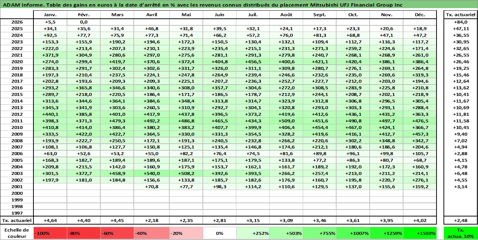Click the -20% pale pink swatch
478x240 pixels.
tap(186, 233)
